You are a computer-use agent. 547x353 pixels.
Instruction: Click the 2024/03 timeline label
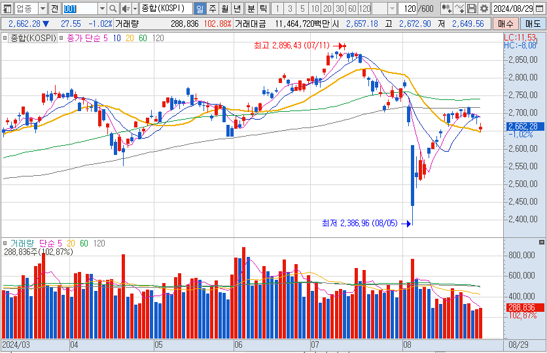click(x=16, y=345)
